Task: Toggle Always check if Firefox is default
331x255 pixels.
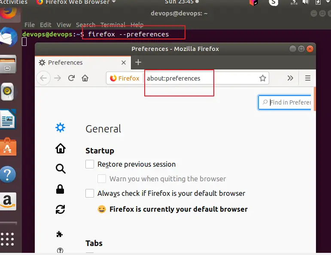Action: [90, 193]
